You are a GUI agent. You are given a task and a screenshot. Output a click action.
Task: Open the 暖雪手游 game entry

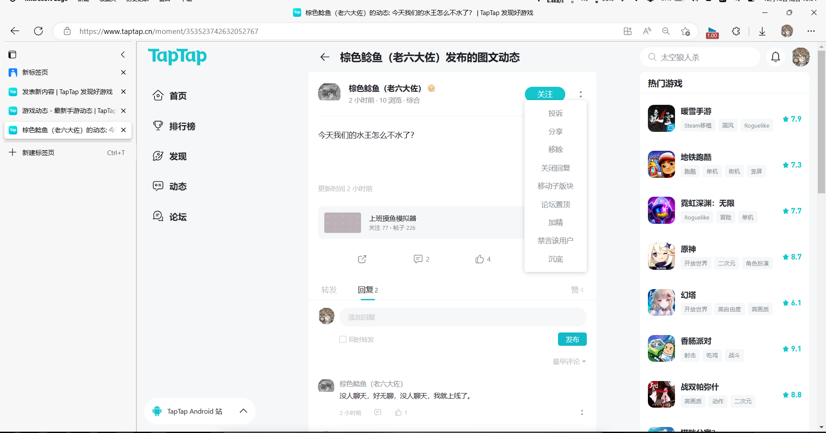pyautogui.click(x=724, y=118)
